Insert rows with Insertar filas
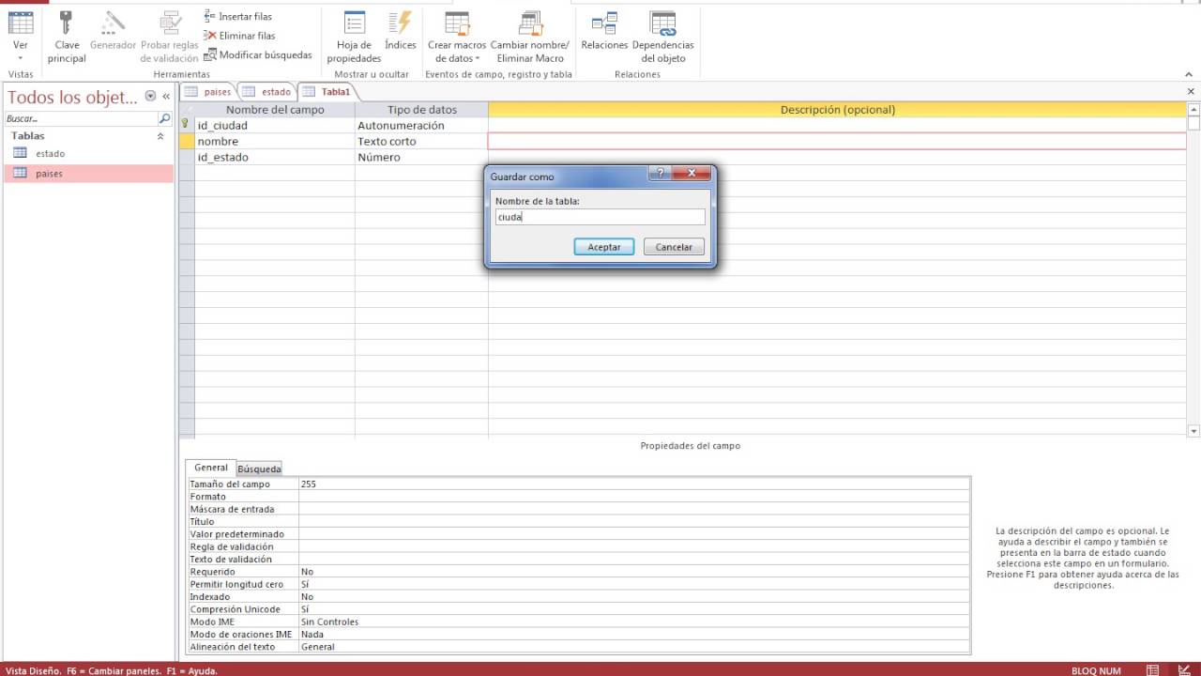The image size is (1201, 676). pyautogui.click(x=238, y=17)
